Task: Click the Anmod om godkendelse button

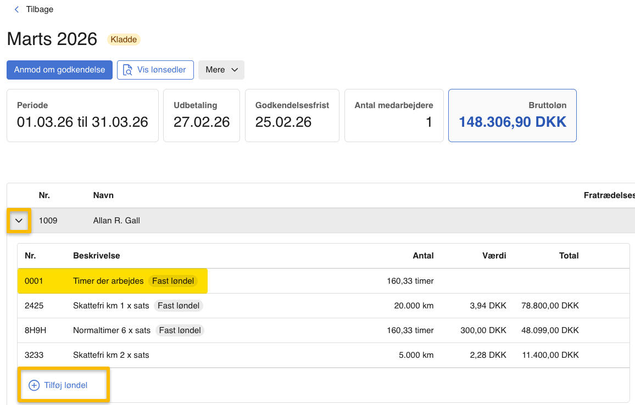Action: (x=59, y=70)
